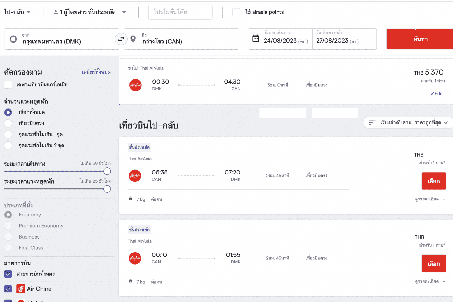Select Economy seat type radio
This screenshot has height=302, width=453.
click(8, 214)
